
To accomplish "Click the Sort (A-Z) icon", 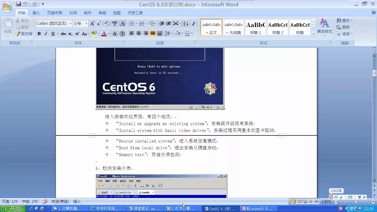I will [186, 24].
